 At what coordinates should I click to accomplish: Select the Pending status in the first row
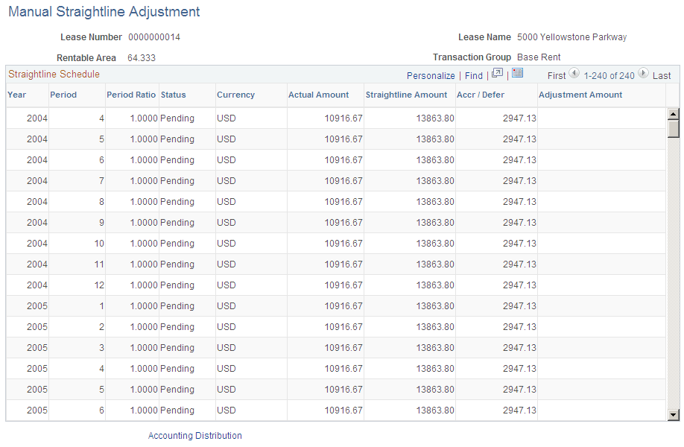tap(177, 118)
